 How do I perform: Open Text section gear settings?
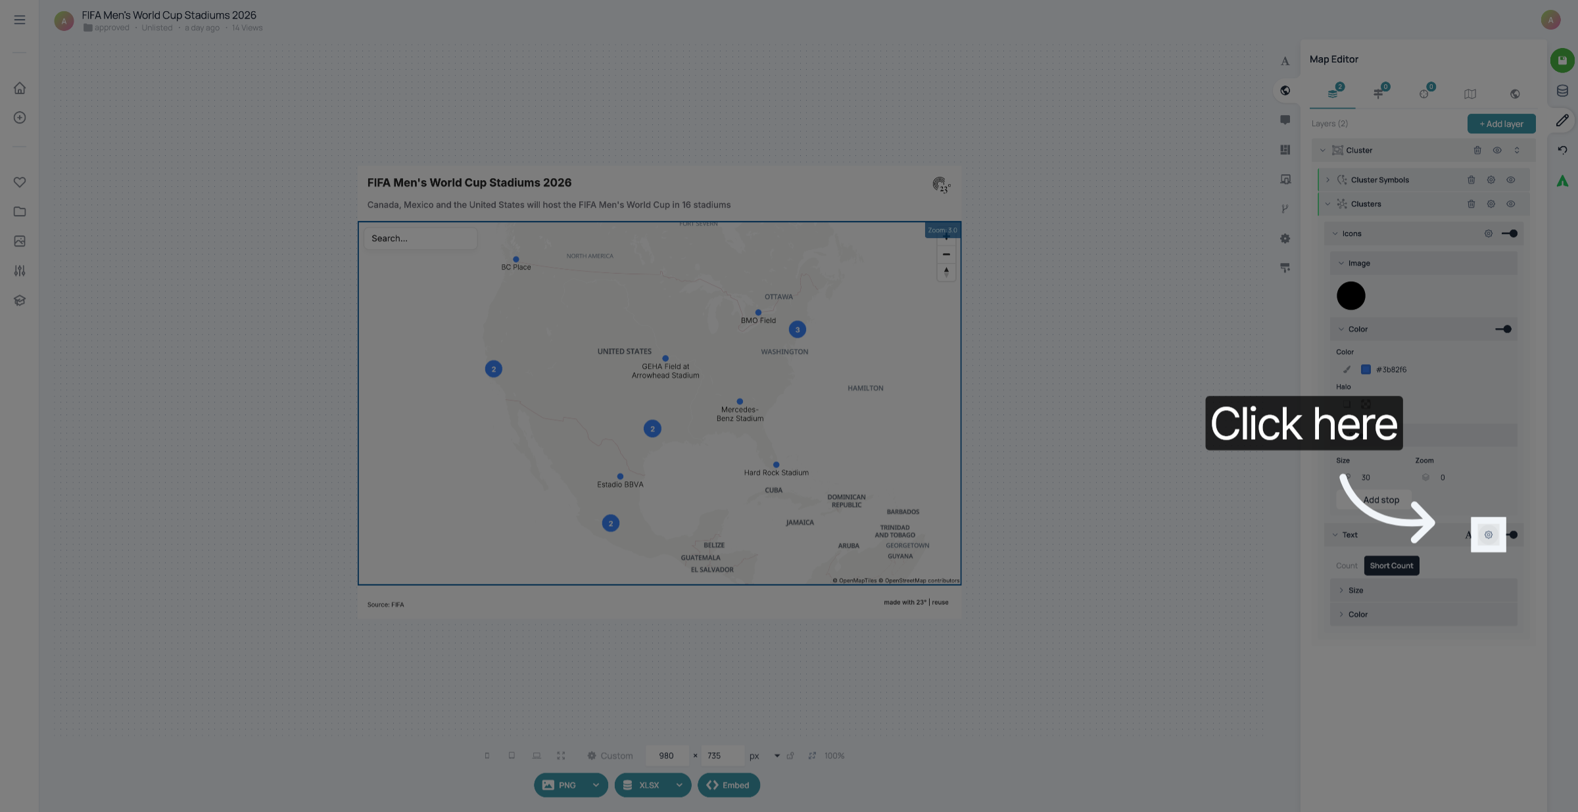point(1489,535)
